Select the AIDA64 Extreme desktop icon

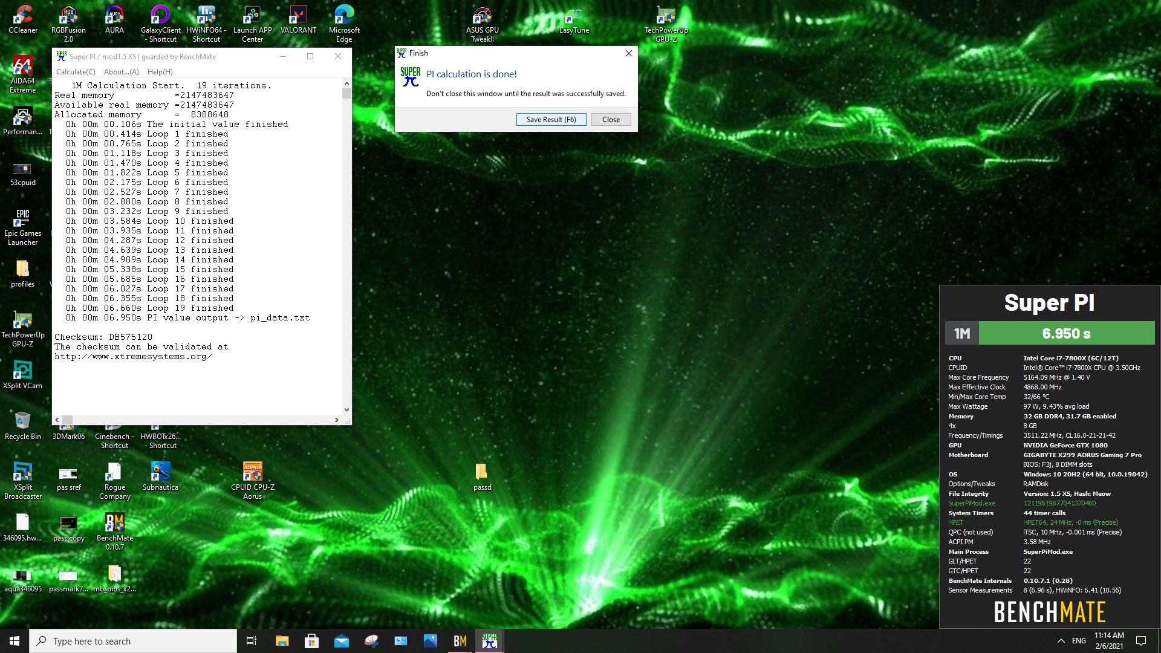click(23, 74)
